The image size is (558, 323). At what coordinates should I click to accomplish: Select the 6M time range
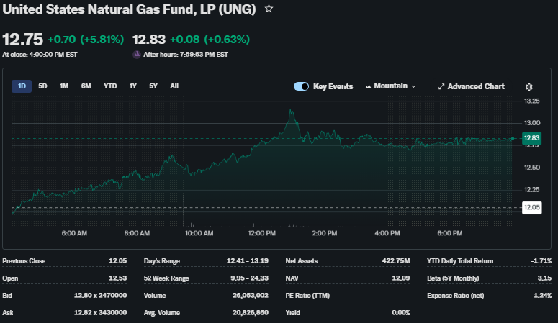click(86, 86)
